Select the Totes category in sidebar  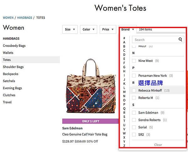[31, 60]
